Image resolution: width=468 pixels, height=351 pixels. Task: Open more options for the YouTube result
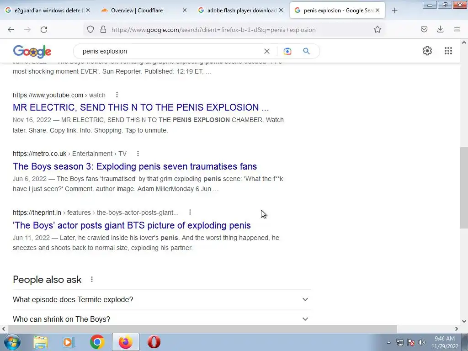click(117, 95)
